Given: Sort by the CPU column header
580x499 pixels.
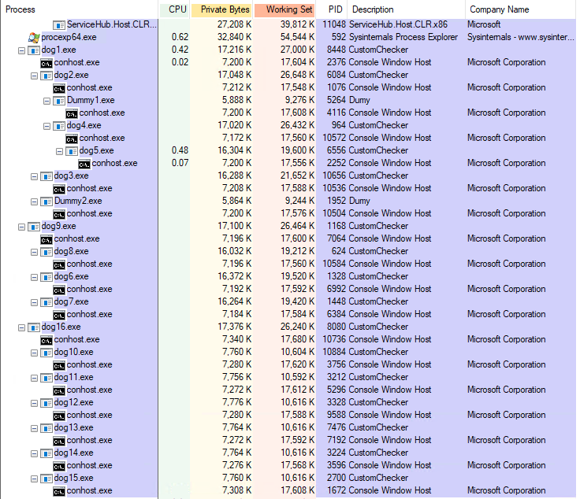Looking at the screenshot, I should [x=174, y=9].
